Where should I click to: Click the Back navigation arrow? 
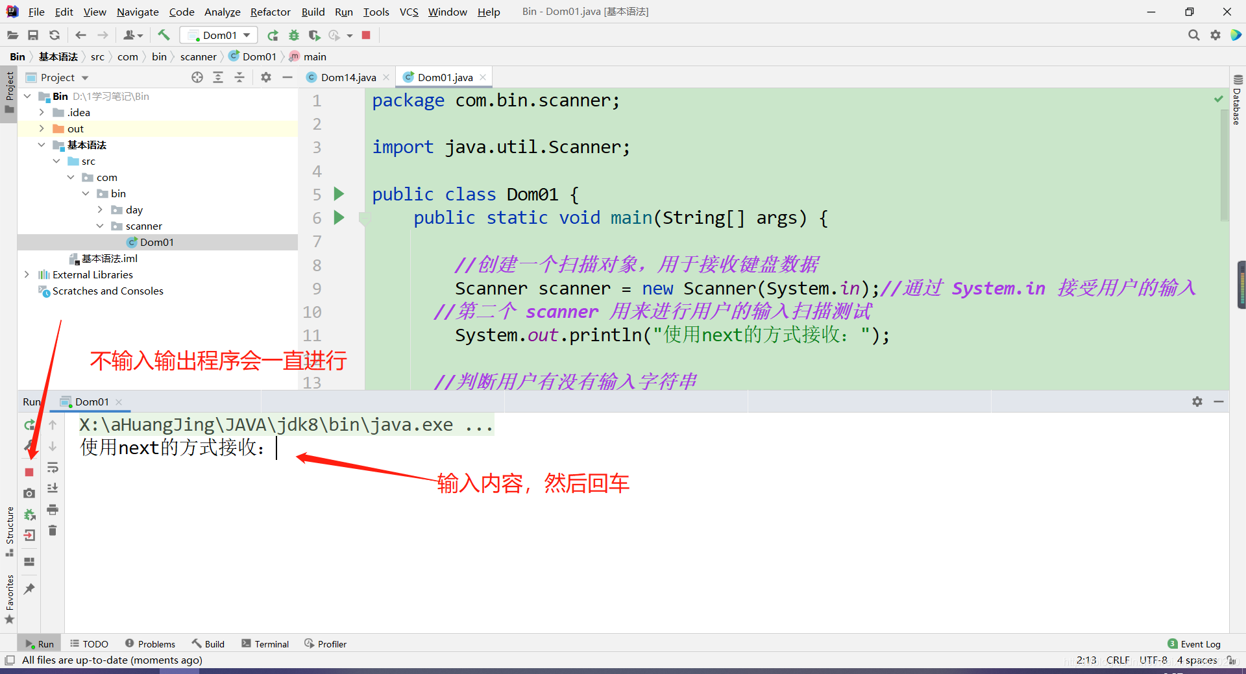pyautogui.click(x=80, y=35)
